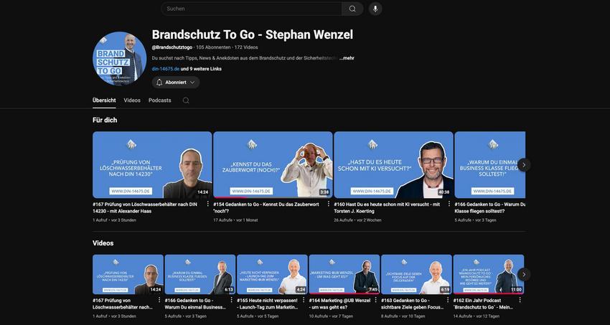This screenshot has width=610, height=325.
Task: Play Videos row thumbnail with 6:19 duration
Action: pos(417,275)
